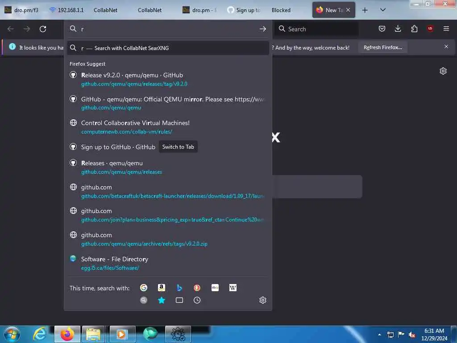Open a new tab with plus button
The height and width of the screenshot is (343, 457).
pos(365,10)
